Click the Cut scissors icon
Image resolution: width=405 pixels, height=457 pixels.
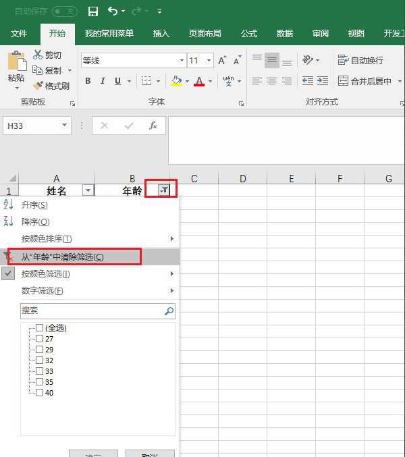(38, 55)
